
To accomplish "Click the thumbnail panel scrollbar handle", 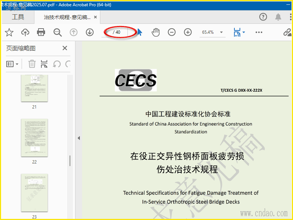I will coord(70,161).
